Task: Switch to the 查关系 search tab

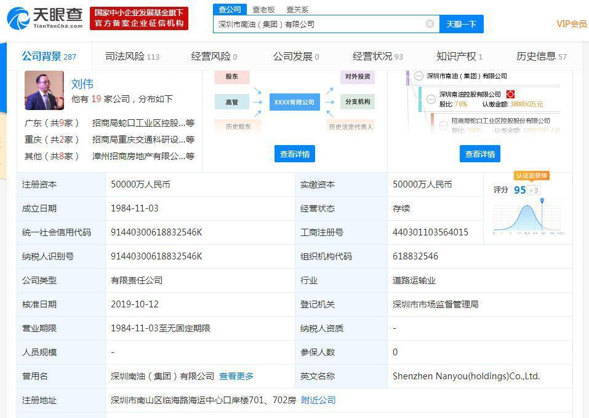Action: (297, 9)
